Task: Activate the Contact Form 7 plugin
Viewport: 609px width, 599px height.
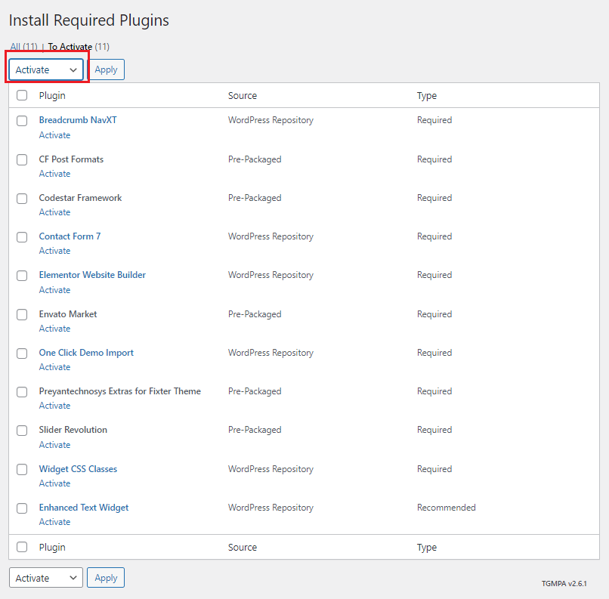Action: click(x=54, y=251)
